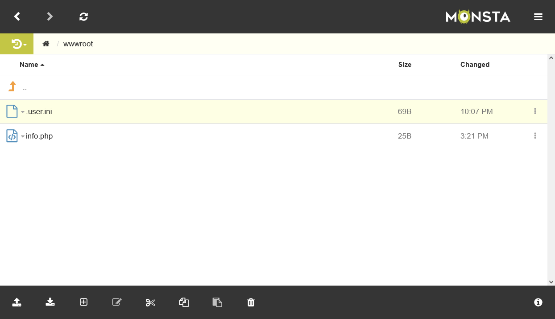Open the info icon at bottom right
555x319 pixels.
coord(538,303)
